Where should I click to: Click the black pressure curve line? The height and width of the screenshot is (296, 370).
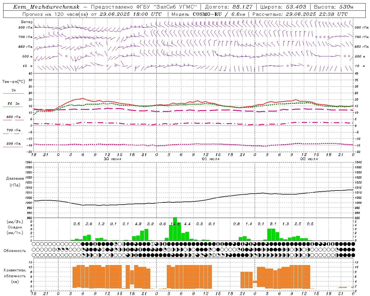tap(193, 201)
